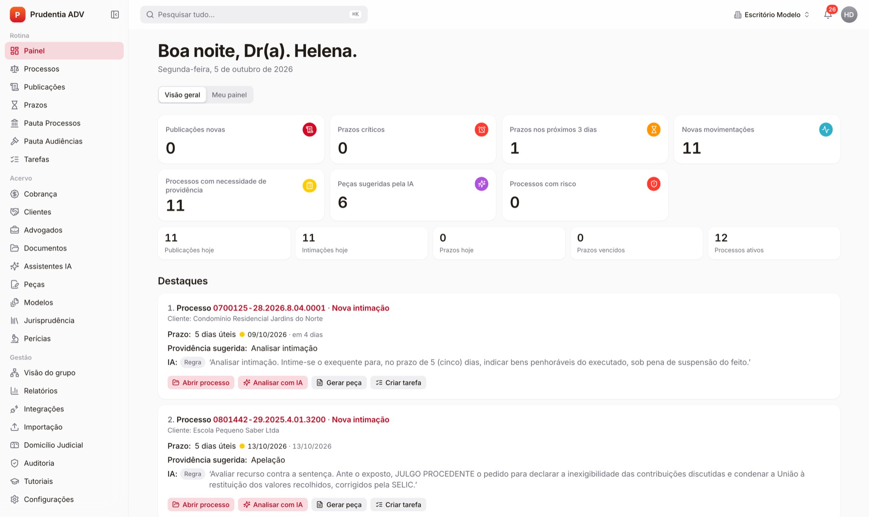Go to Publicações in the sidebar
869x517 pixels.
coord(64,87)
